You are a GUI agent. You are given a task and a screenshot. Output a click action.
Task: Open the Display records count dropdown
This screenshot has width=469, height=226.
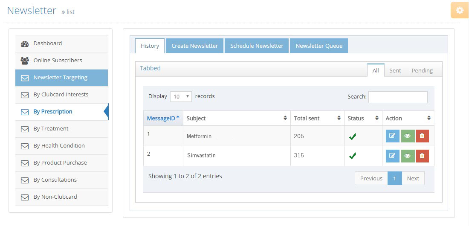tap(181, 96)
